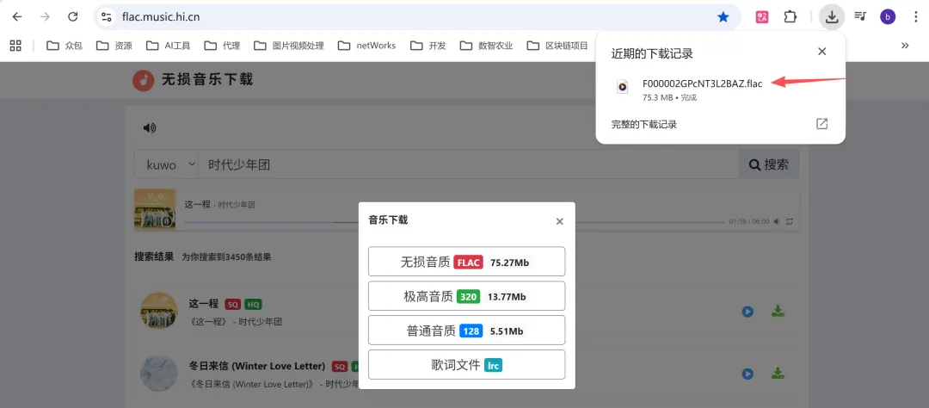Open the purple profile avatar b
Viewport: 929px width, 408px height.
888,16
